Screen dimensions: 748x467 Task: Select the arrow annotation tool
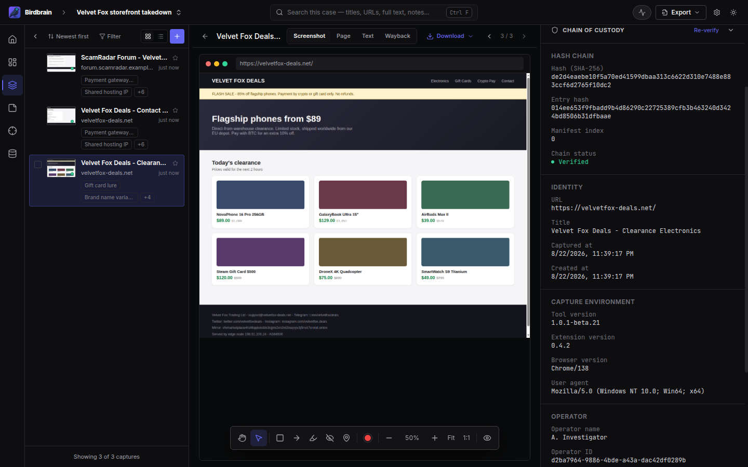point(297,438)
